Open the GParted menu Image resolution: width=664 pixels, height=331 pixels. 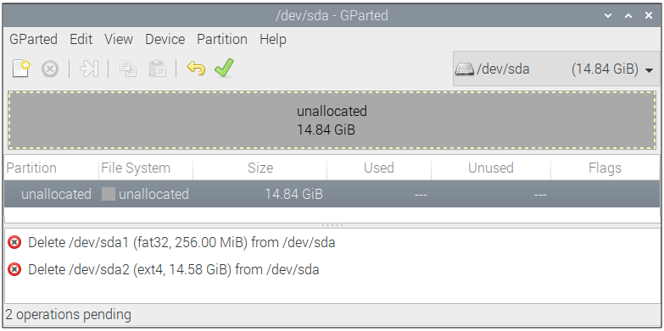(x=33, y=39)
